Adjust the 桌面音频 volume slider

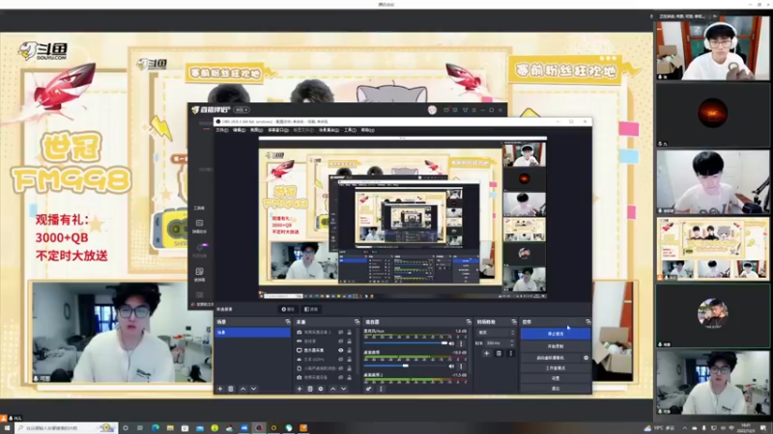[x=406, y=366]
